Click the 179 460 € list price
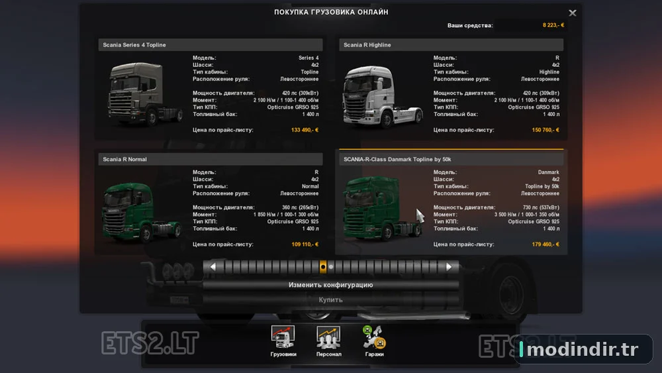Viewport: 662px width, 373px height. click(545, 244)
